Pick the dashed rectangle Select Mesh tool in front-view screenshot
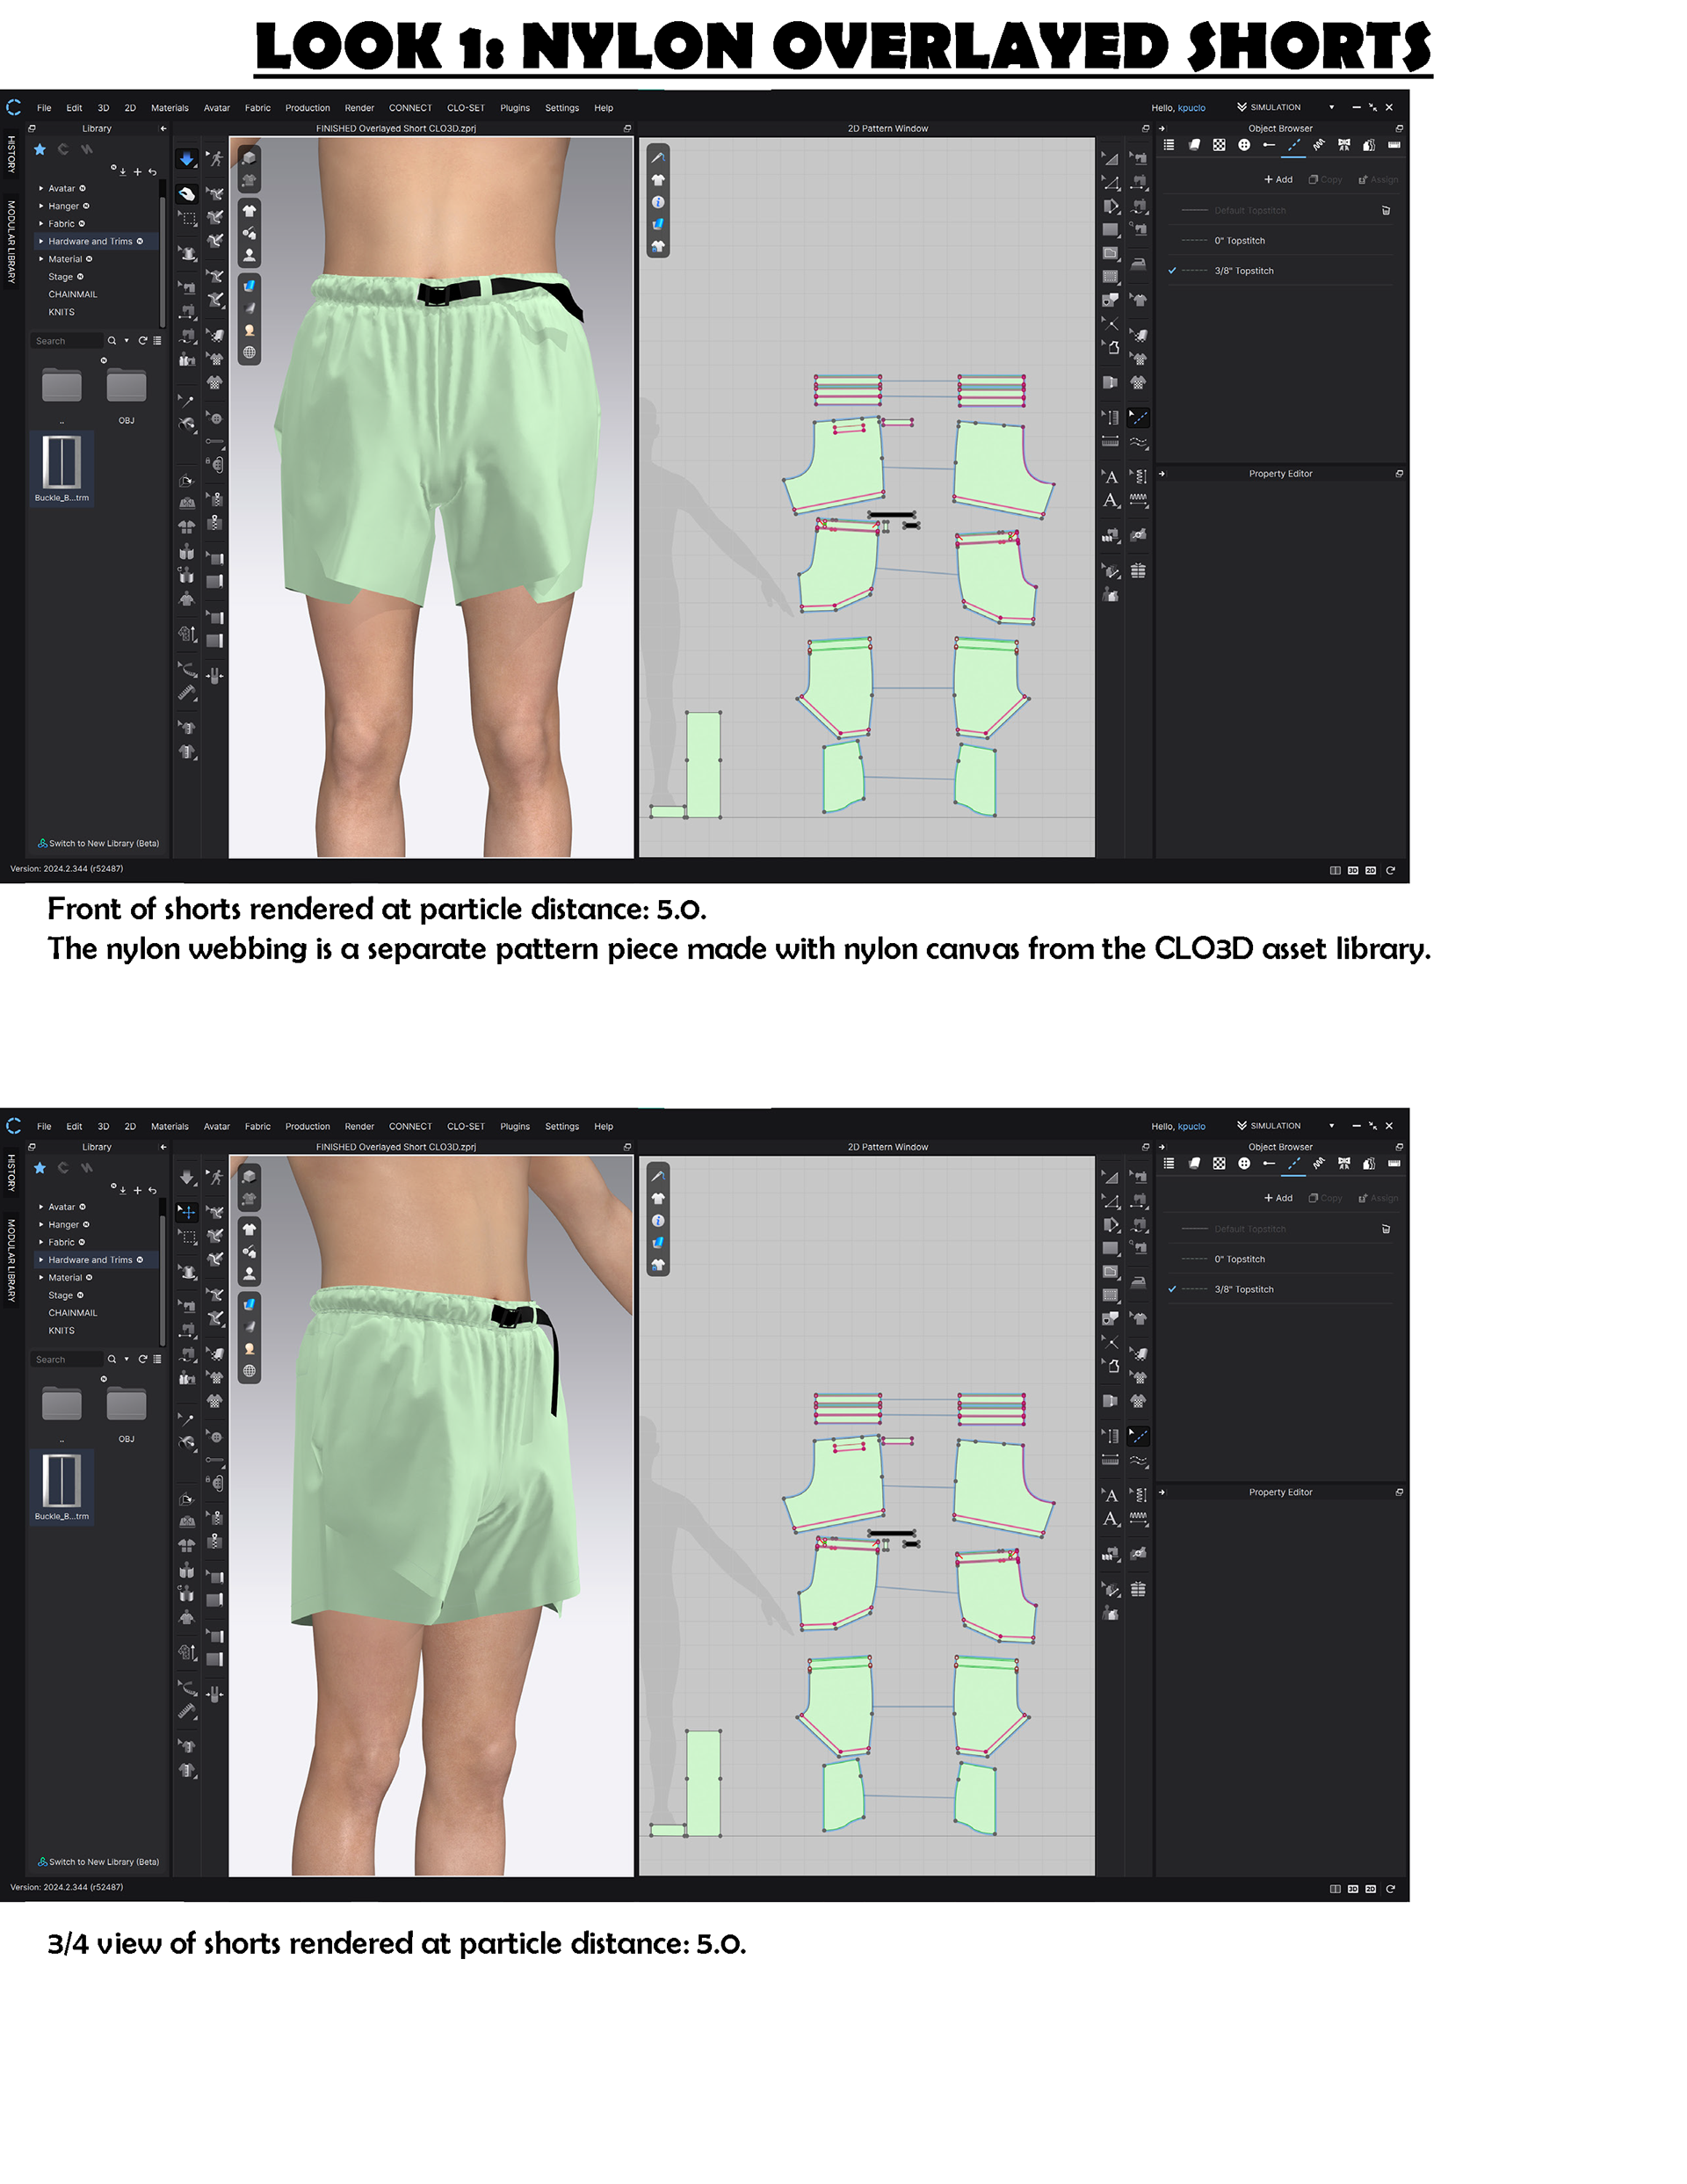The width and height of the screenshot is (1687, 2184). point(187,218)
